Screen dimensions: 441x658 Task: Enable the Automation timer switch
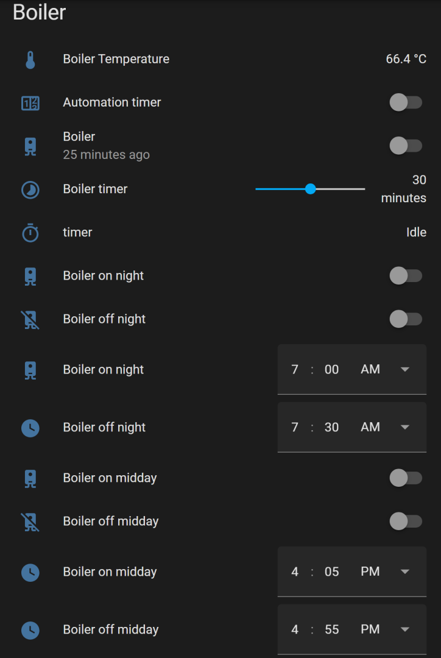pos(406,102)
